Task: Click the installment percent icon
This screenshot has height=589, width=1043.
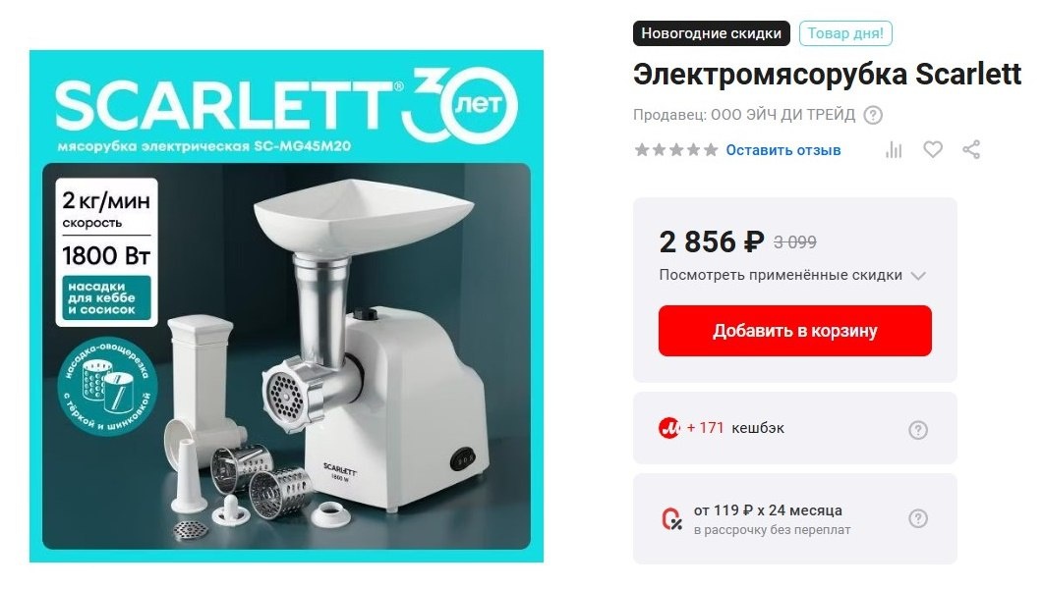Action: [x=671, y=519]
